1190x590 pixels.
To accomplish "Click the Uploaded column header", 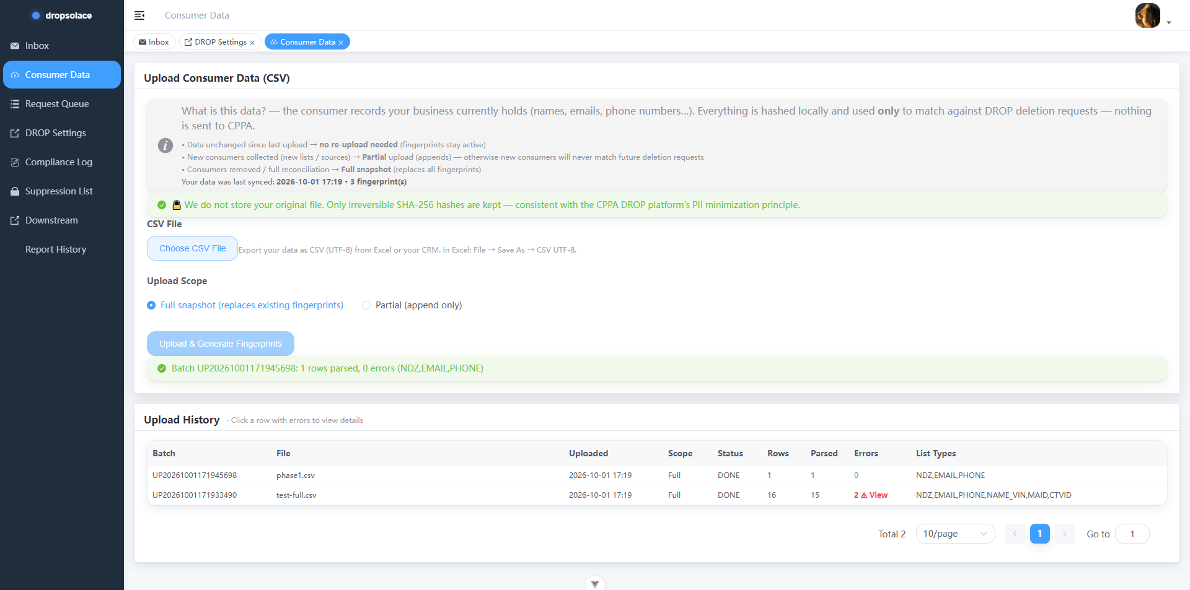I will (588, 453).
